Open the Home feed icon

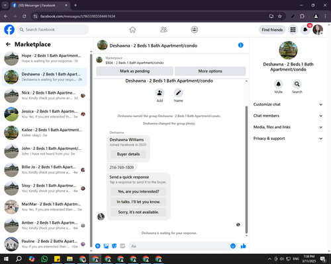click(132, 30)
